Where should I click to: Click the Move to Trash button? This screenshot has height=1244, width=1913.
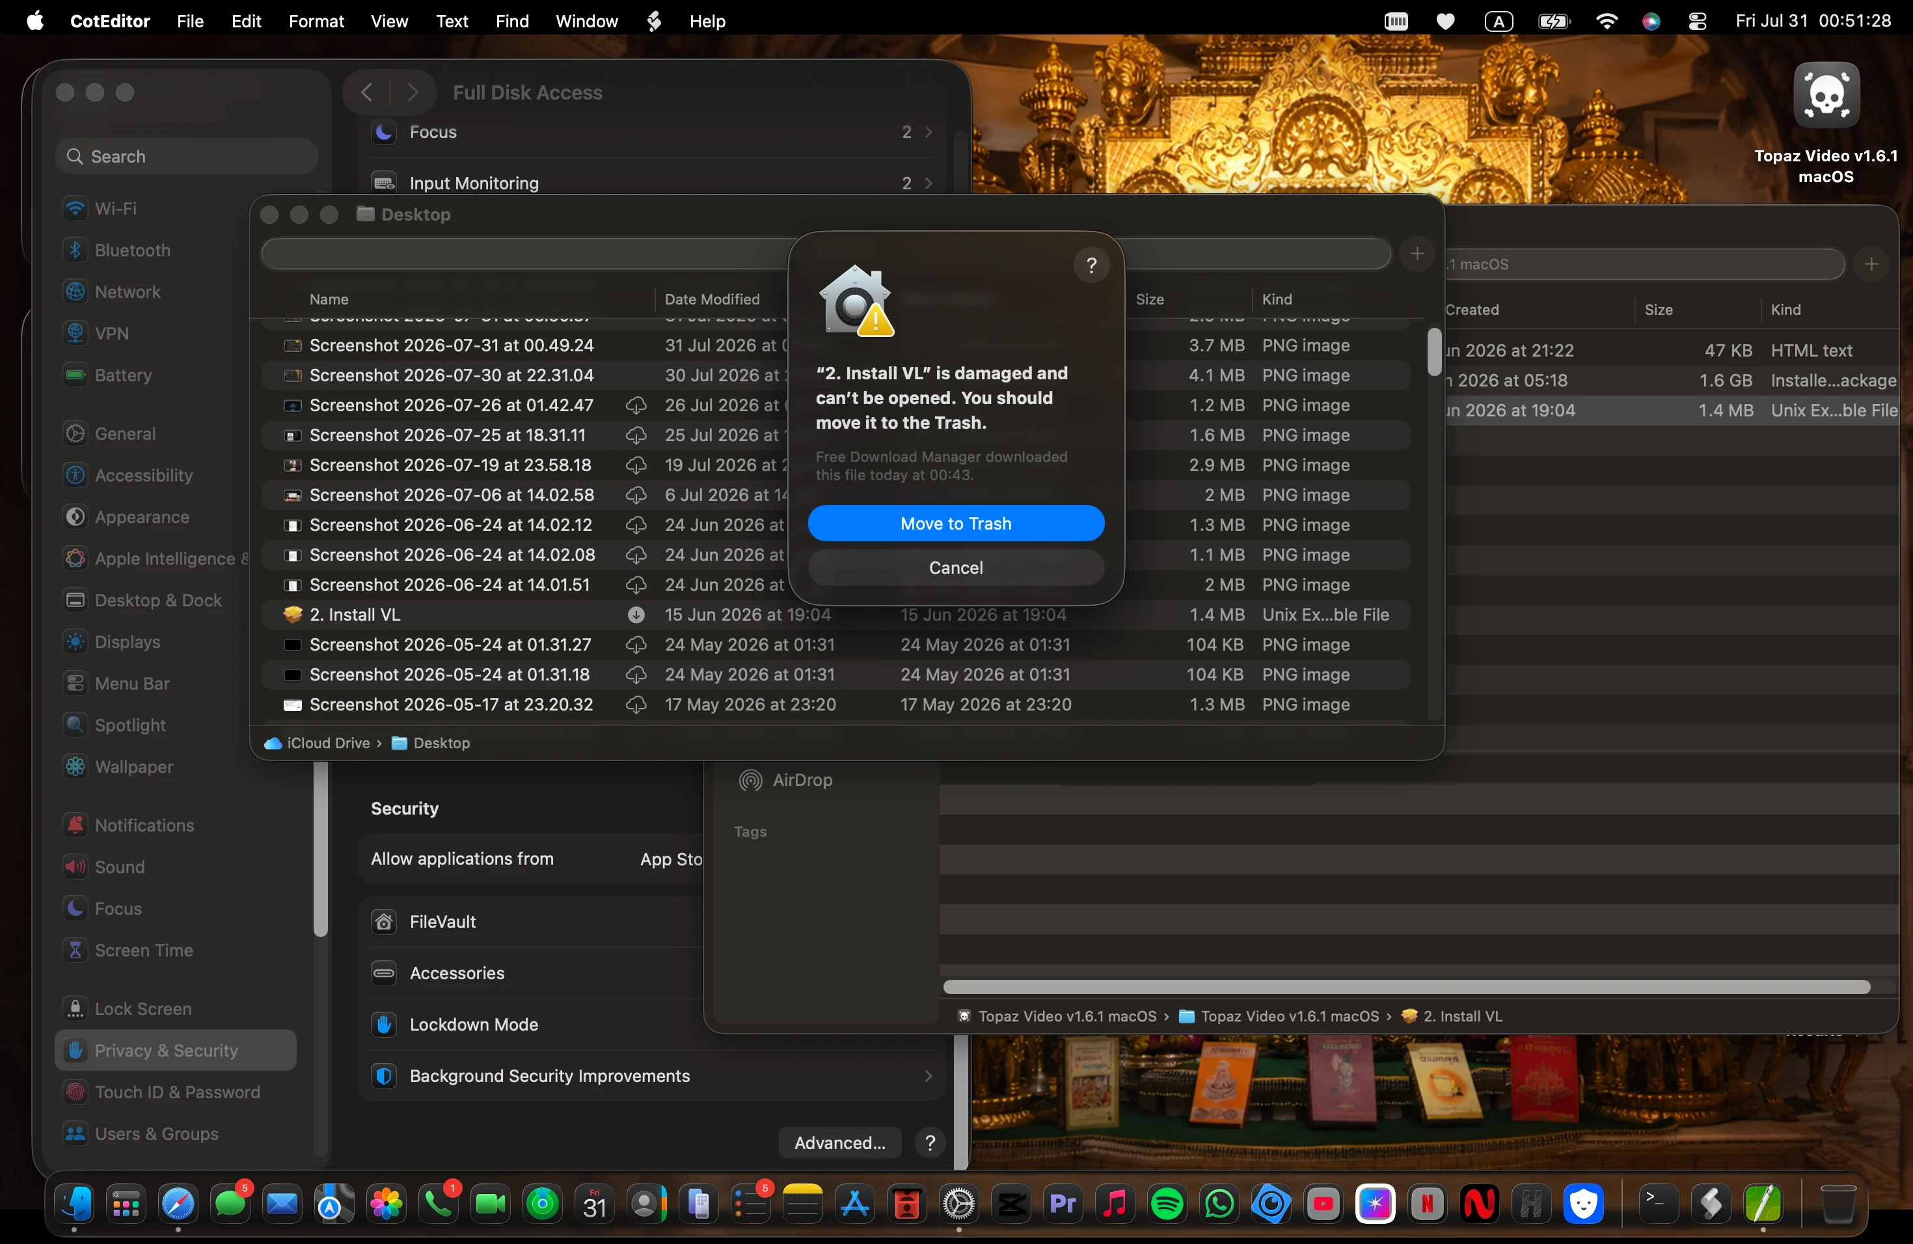pyautogui.click(x=956, y=524)
